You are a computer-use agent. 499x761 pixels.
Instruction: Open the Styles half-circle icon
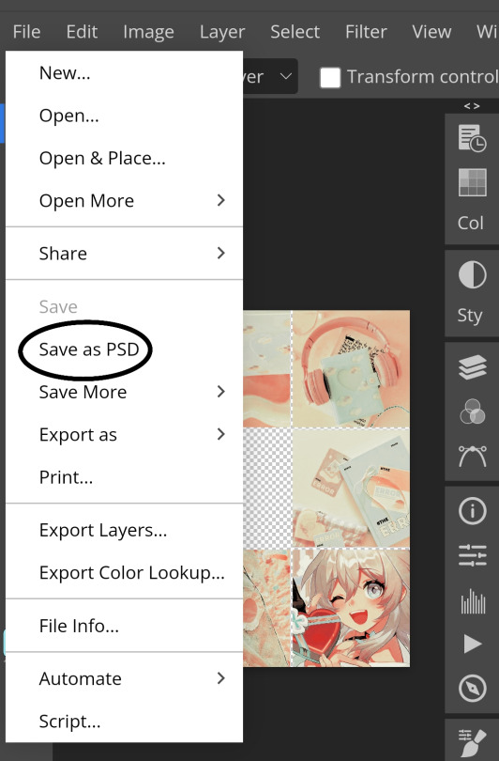(x=472, y=274)
